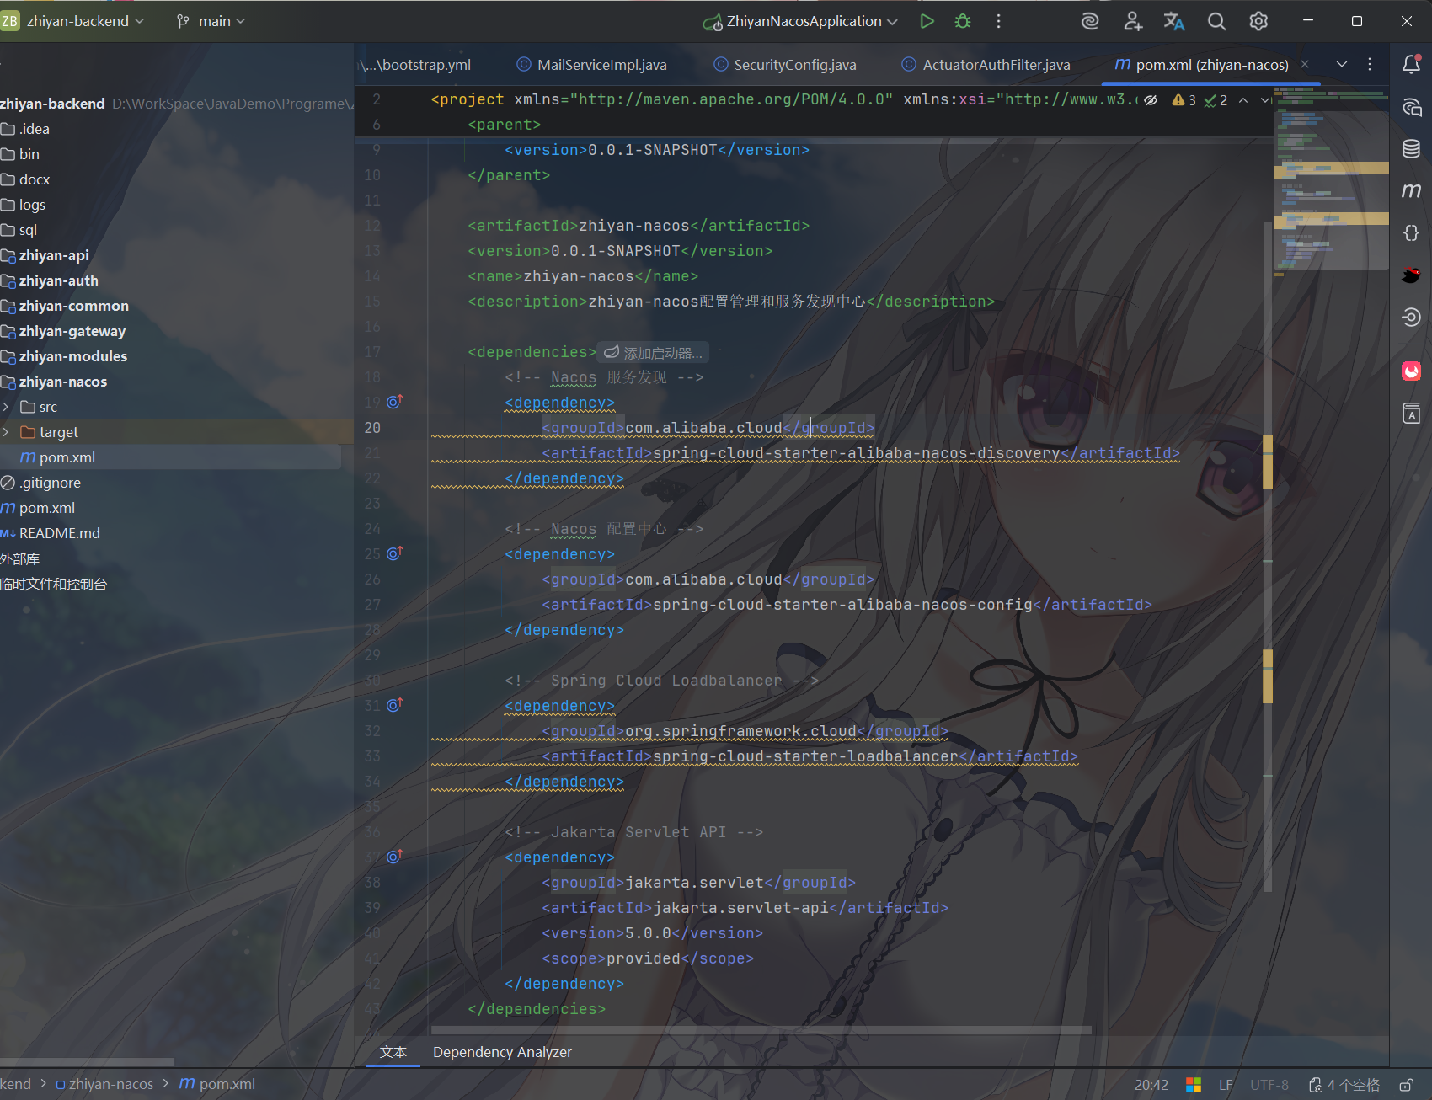Toggle read-only lock in status bar
Screen dimensions: 1432x1100
click(x=1406, y=1085)
